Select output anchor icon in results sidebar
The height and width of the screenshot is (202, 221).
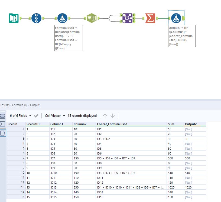pyautogui.click(x=3, y=133)
